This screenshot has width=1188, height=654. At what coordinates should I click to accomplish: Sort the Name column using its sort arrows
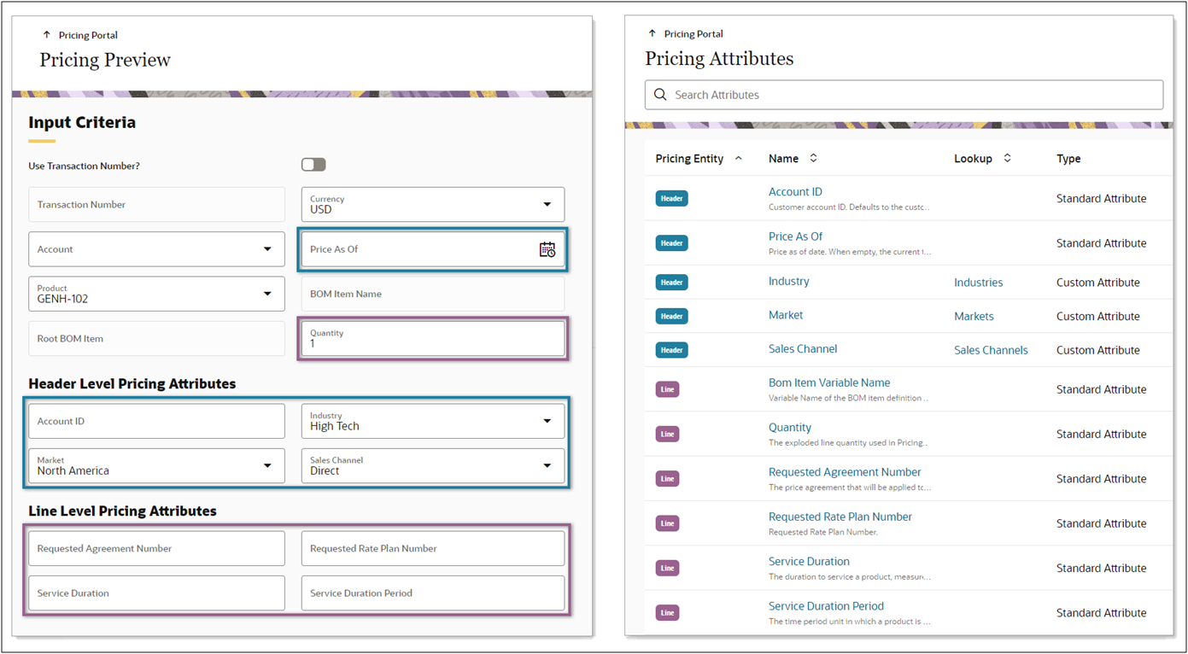(812, 158)
